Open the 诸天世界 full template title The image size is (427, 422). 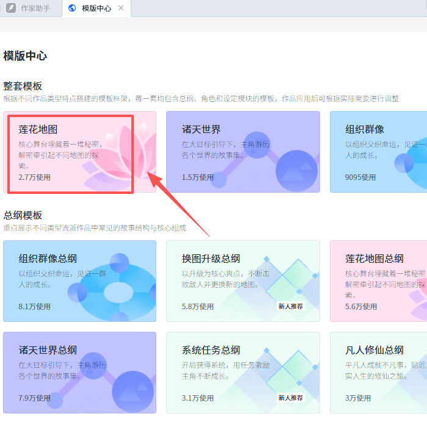tap(201, 129)
